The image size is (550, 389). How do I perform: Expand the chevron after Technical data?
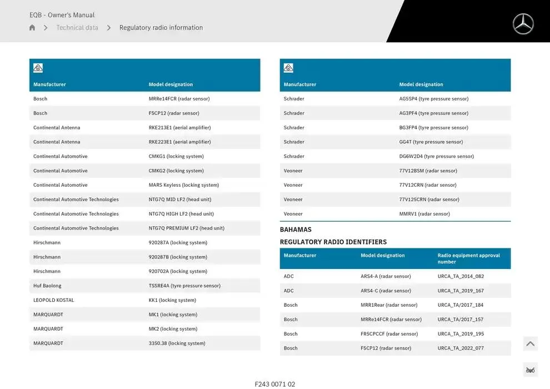point(109,27)
